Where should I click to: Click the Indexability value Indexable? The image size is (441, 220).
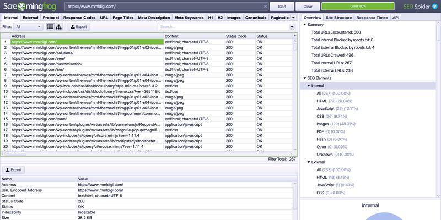(87, 212)
